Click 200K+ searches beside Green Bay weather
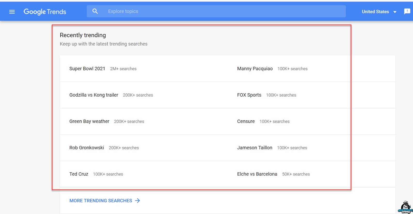This screenshot has width=413, height=214. point(129,121)
